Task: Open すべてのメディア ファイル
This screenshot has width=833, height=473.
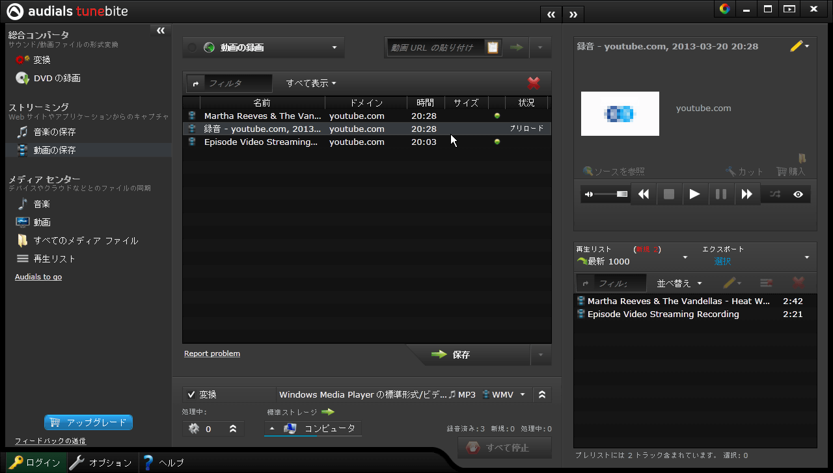Action: pyautogui.click(x=77, y=240)
